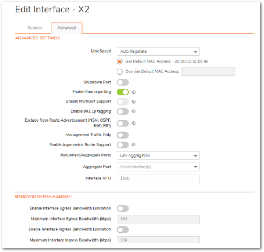Enable Interface Ingress Bandwidth Limitation toggle
The width and height of the screenshot is (264, 252).
click(123, 230)
